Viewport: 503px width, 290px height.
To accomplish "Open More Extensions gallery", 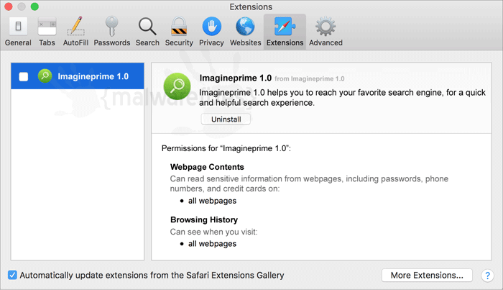I will 427,275.
